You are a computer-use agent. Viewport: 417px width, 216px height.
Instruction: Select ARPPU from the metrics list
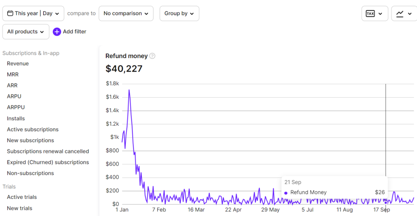coord(16,107)
